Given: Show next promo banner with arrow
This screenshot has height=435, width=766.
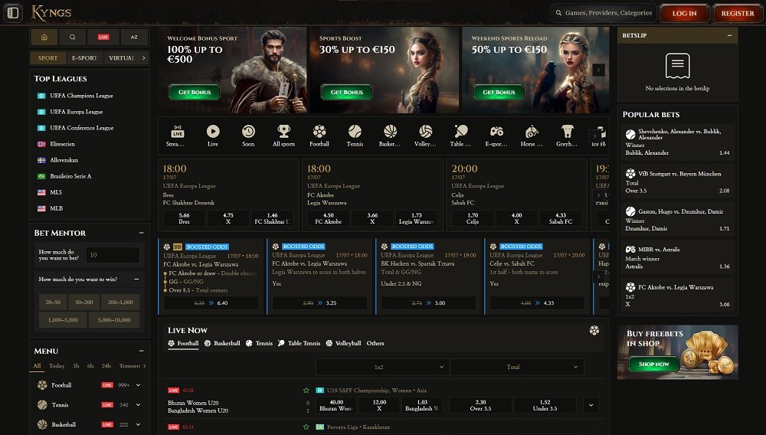Looking at the screenshot, I should click(x=598, y=70).
